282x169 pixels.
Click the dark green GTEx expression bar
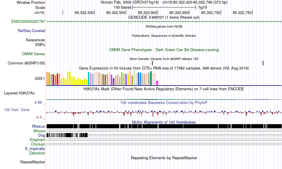(x=151, y=78)
